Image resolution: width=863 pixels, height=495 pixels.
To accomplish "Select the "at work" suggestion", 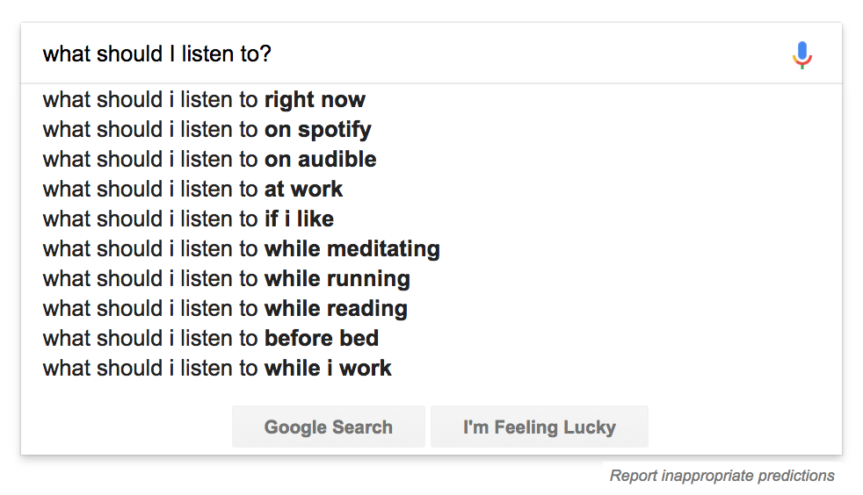I will [x=192, y=190].
